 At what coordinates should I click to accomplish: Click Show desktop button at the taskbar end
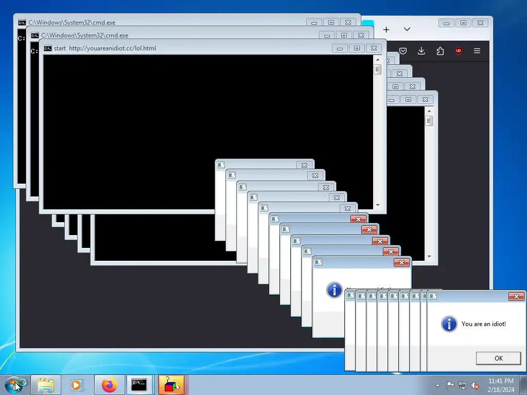(x=523, y=385)
